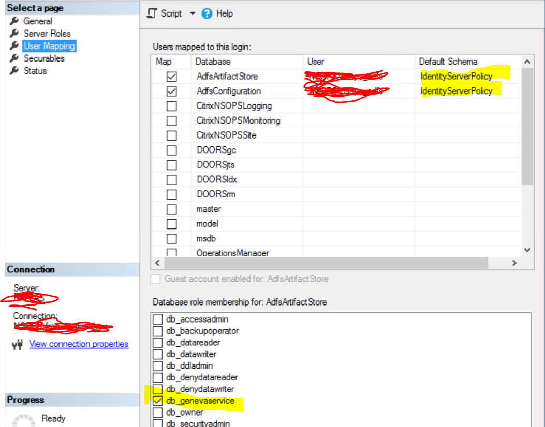Enable the db_denydatareader role
545x427 pixels.
coord(158,377)
